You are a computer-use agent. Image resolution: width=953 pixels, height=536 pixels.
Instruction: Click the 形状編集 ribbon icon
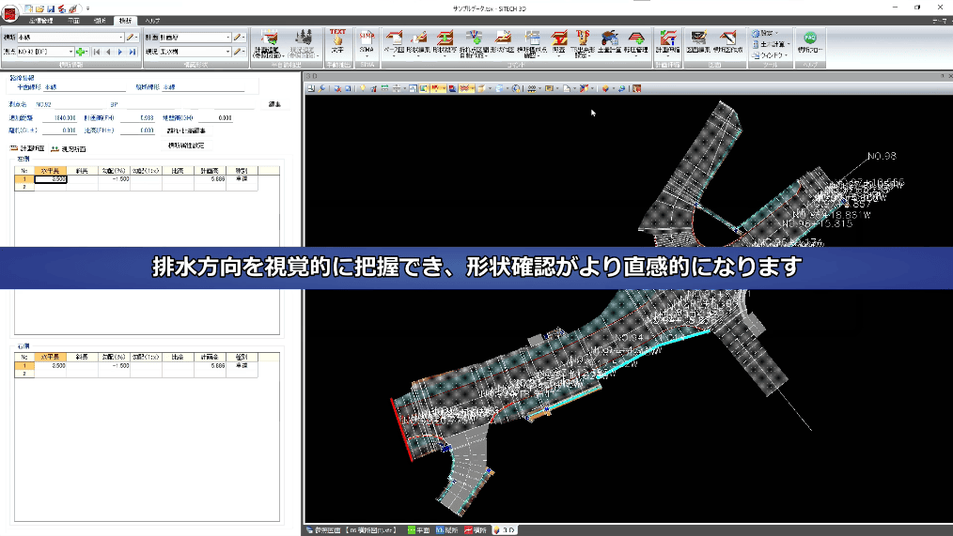[x=418, y=40]
